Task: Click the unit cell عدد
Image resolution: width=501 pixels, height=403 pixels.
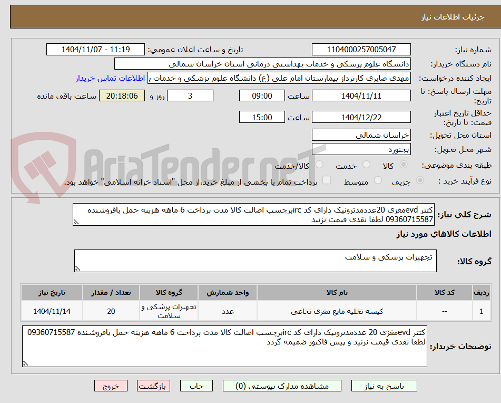Action: click(228, 311)
